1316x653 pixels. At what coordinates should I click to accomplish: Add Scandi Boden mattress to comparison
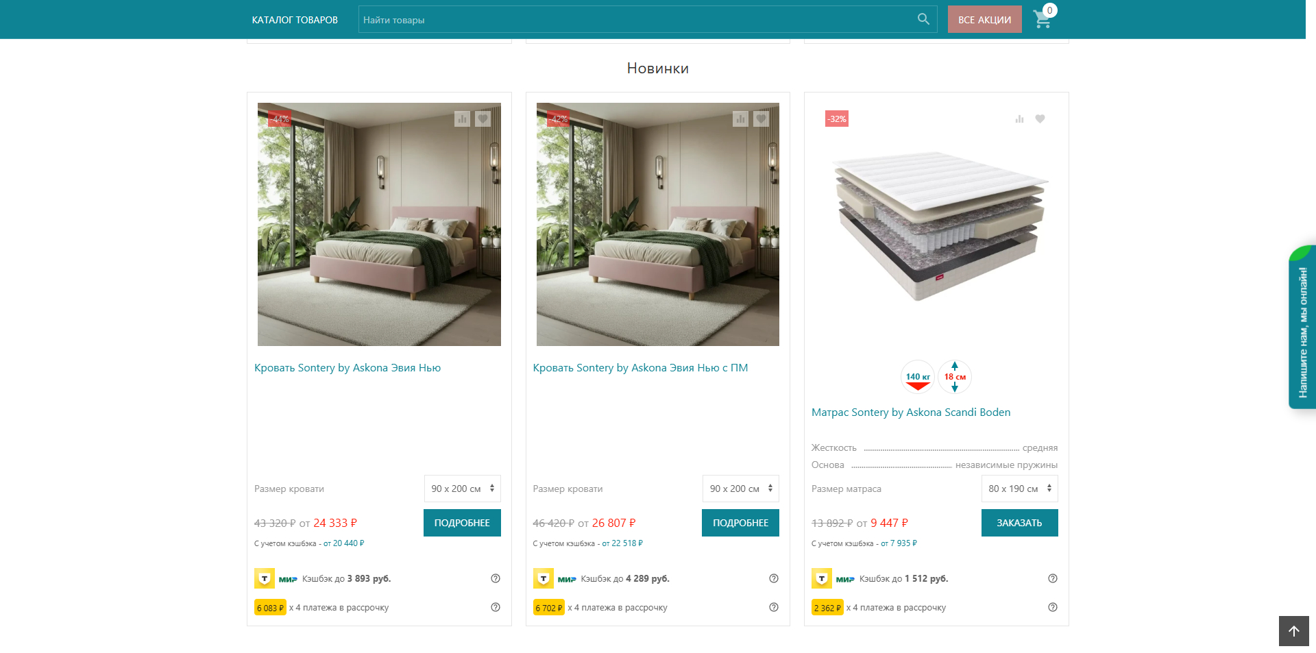point(1019,119)
